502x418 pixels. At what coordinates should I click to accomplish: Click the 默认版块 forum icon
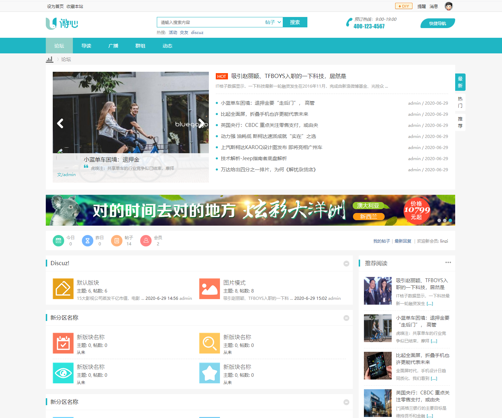click(x=63, y=289)
